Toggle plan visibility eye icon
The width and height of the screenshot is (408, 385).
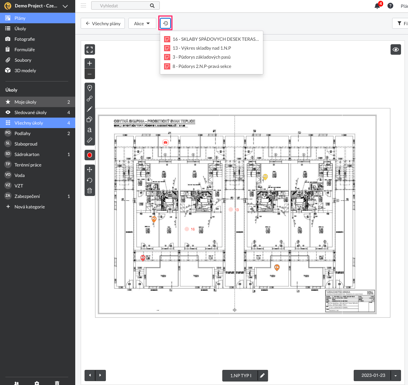click(396, 50)
